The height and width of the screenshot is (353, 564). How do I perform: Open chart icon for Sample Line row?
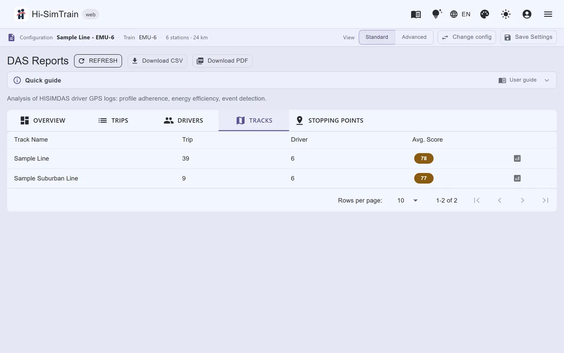tap(517, 158)
